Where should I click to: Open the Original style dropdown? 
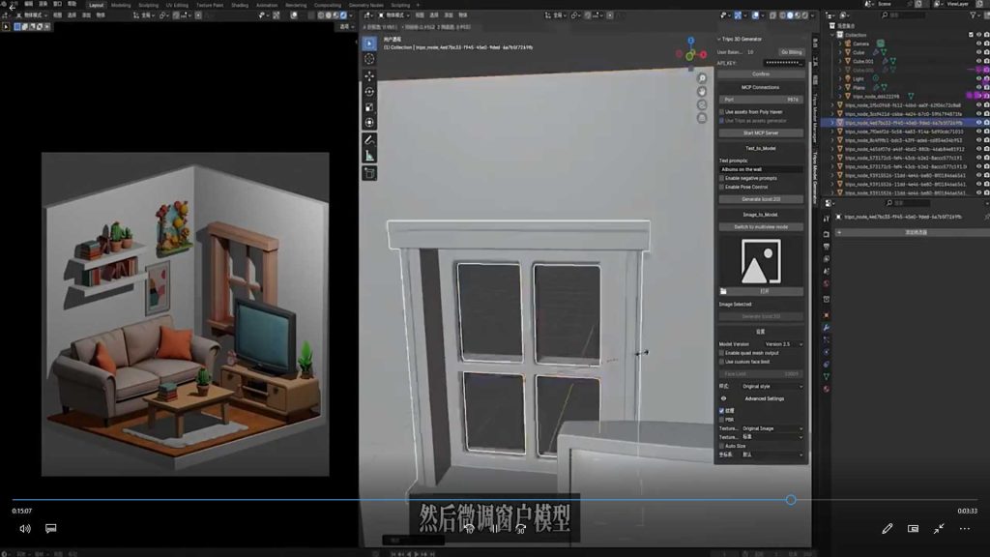coord(772,387)
